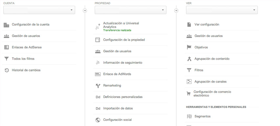Click the flag icon beside Objetivos

pyautogui.click(x=189, y=47)
